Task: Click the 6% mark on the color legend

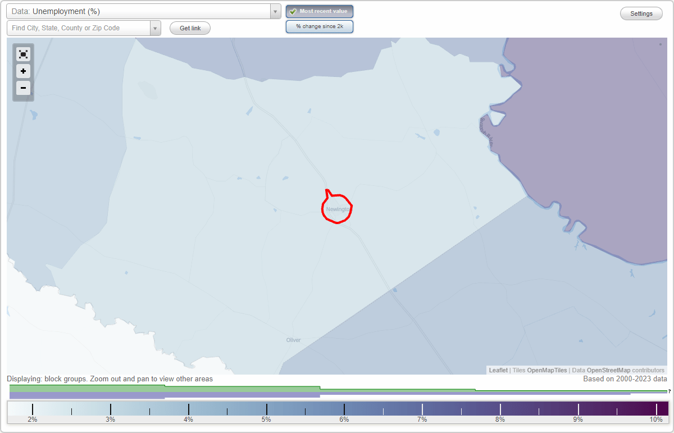Action: tap(344, 419)
